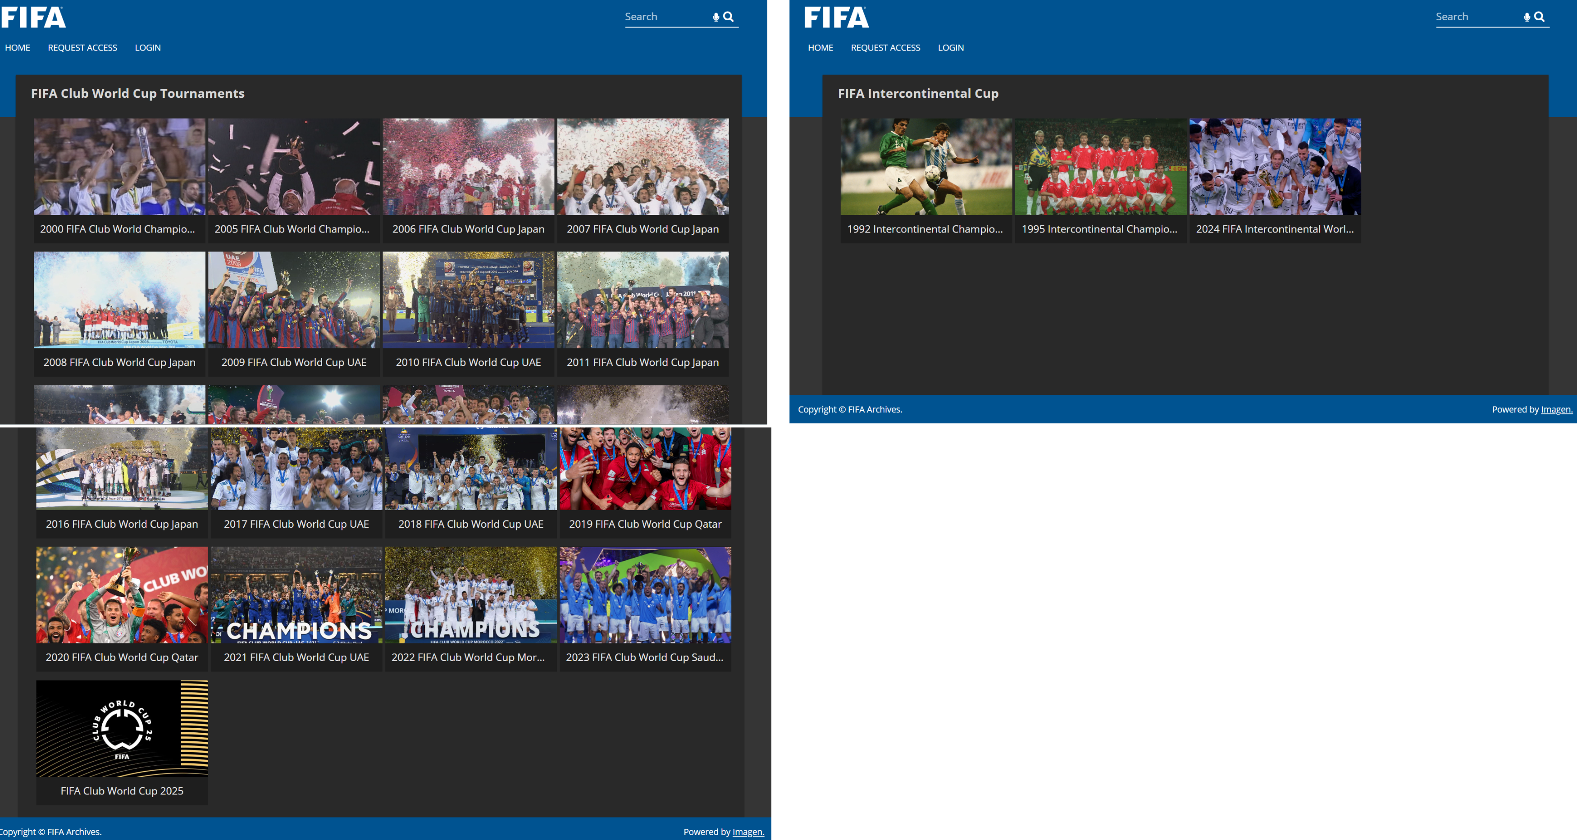Open the 2020 FIFA Club World Cup Qatar thumbnail
This screenshot has height=840, width=1577.
click(122, 595)
